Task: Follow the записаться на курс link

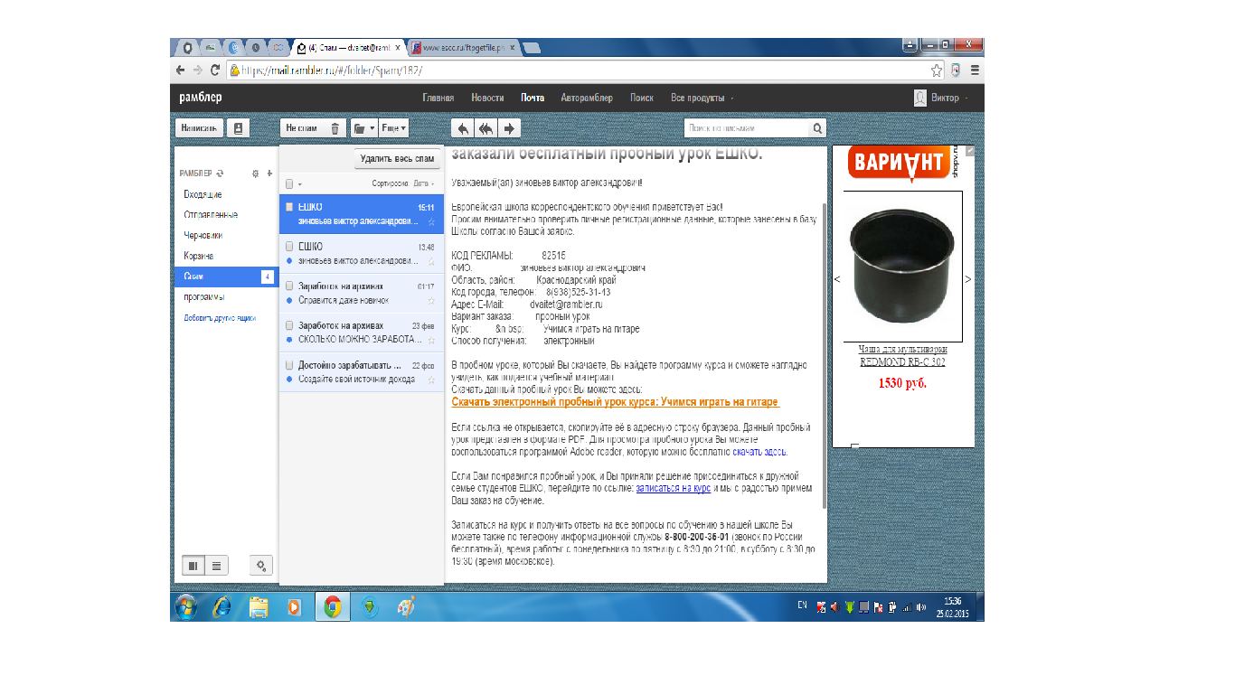Action: (x=673, y=487)
